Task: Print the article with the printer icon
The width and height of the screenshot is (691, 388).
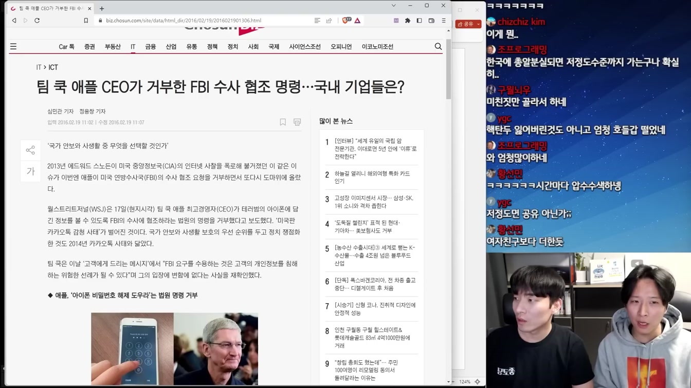Action: [297, 122]
